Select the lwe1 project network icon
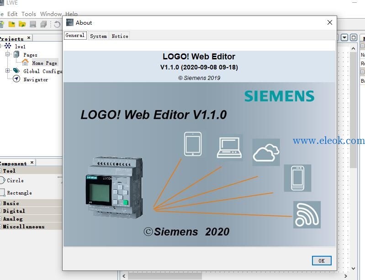The width and height of the screenshot is (365, 280). [x=8, y=46]
